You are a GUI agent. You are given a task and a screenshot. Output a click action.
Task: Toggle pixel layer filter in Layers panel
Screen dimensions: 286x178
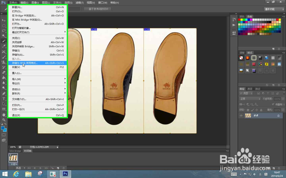click(x=258, y=93)
